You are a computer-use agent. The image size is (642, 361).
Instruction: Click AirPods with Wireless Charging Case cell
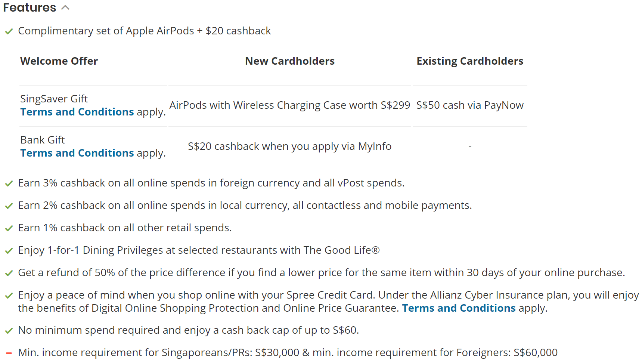pyautogui.click(x=290, y=105)
